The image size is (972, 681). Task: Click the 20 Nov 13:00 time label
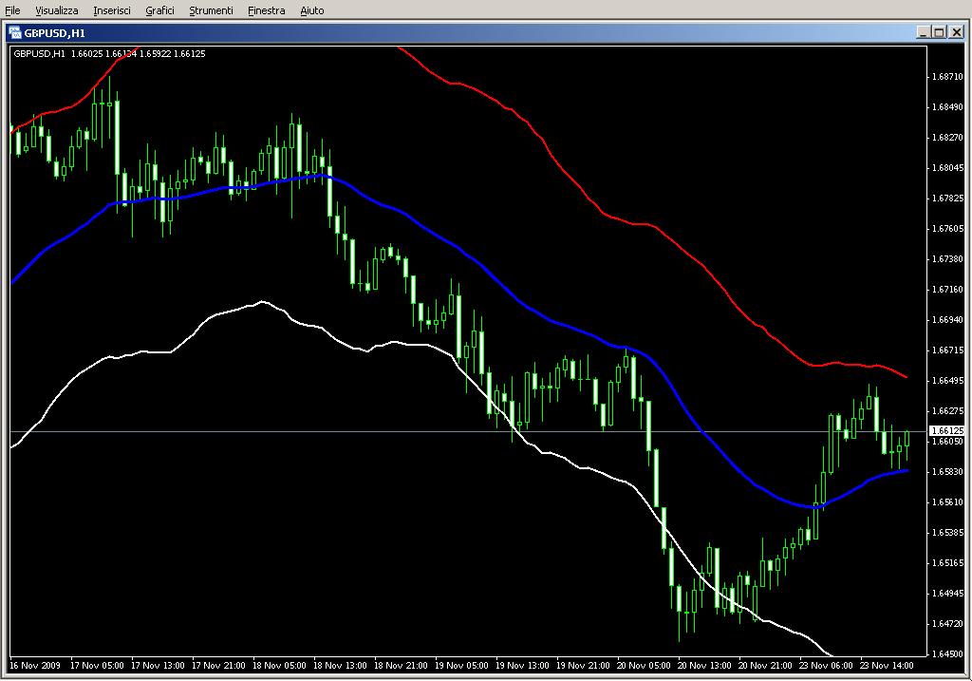(x=704, y=666)
